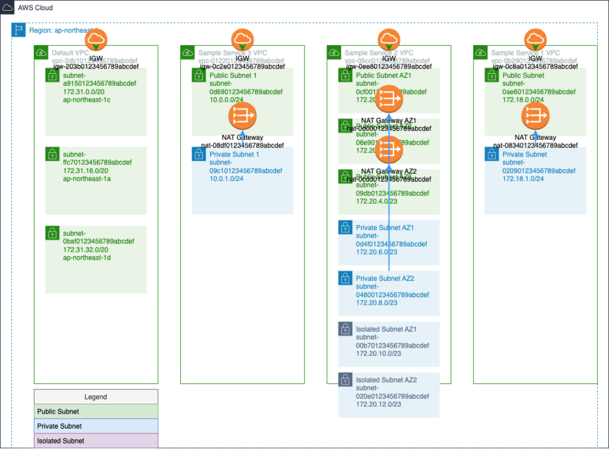Click the "172.18.1.0/24" CIDR text
The width and height of the screenshot is (609, 450).
point(523,179)
